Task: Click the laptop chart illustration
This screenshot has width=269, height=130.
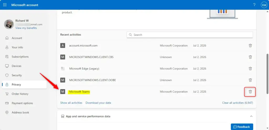Action: click(x=222, y=14)
